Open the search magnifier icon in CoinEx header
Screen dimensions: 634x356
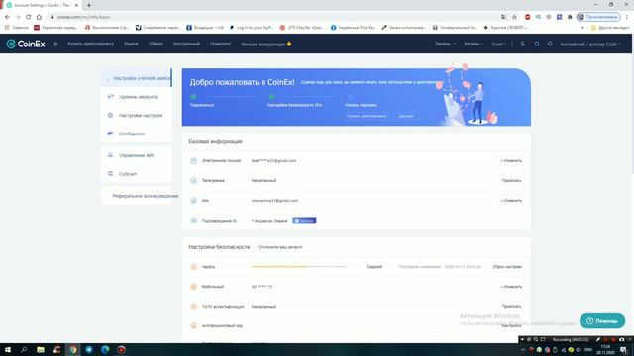click(537, 44)
